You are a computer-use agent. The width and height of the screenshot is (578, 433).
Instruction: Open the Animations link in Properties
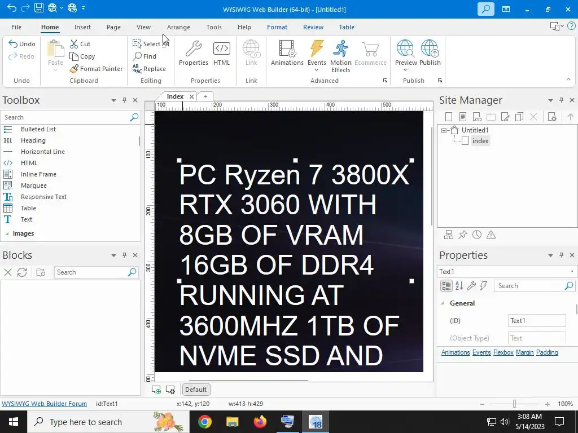click(x=456, y=353)
